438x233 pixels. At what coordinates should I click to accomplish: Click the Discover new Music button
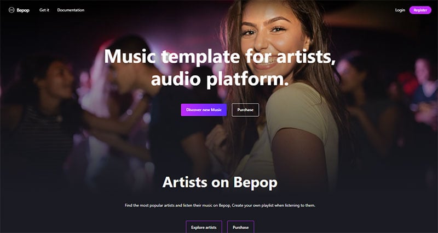204,110
